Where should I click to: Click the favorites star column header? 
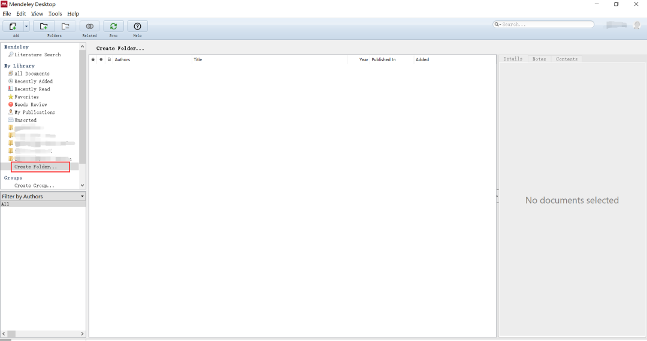[x=93, y=59]
